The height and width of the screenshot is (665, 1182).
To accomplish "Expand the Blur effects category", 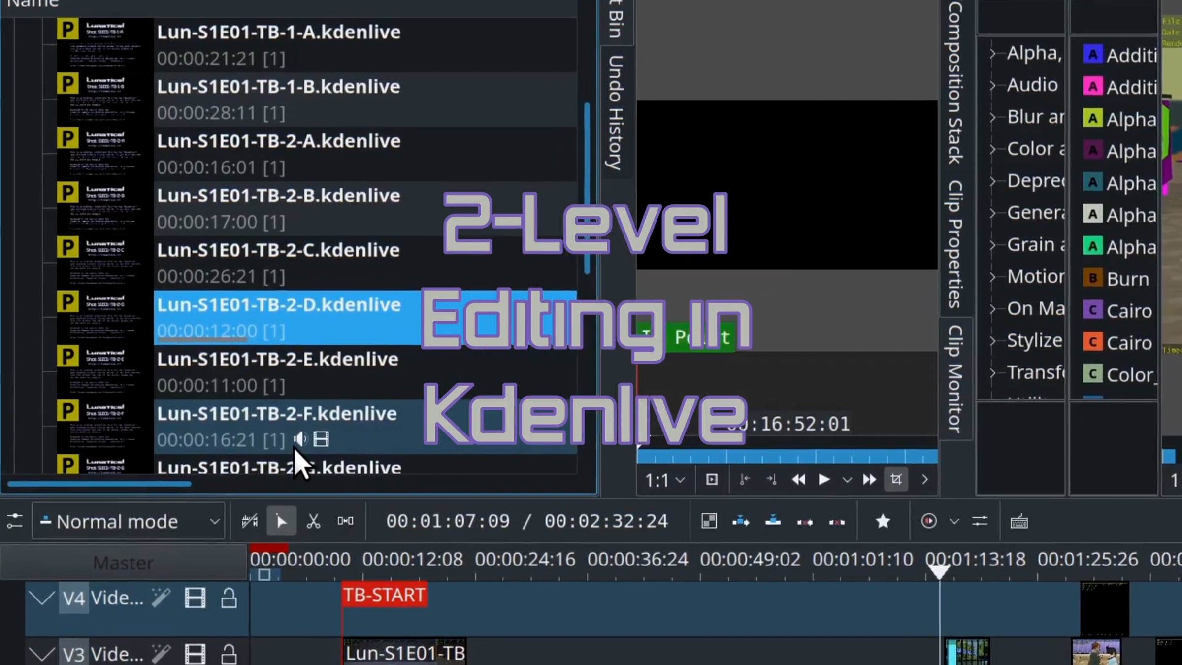I will (993, 117).
